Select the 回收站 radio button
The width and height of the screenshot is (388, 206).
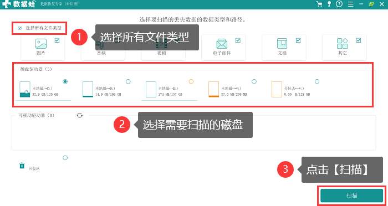point(65,158)
